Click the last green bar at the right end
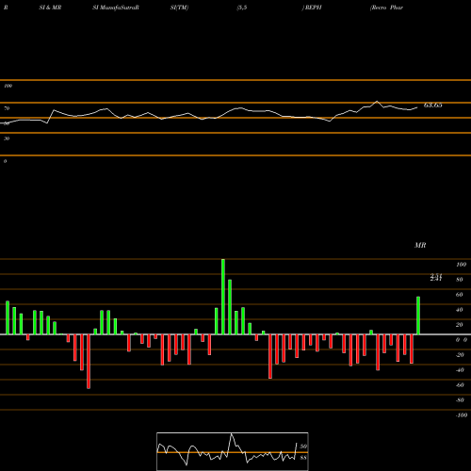The height and width of the screenshot is (471, 471). tap(418, 316)
